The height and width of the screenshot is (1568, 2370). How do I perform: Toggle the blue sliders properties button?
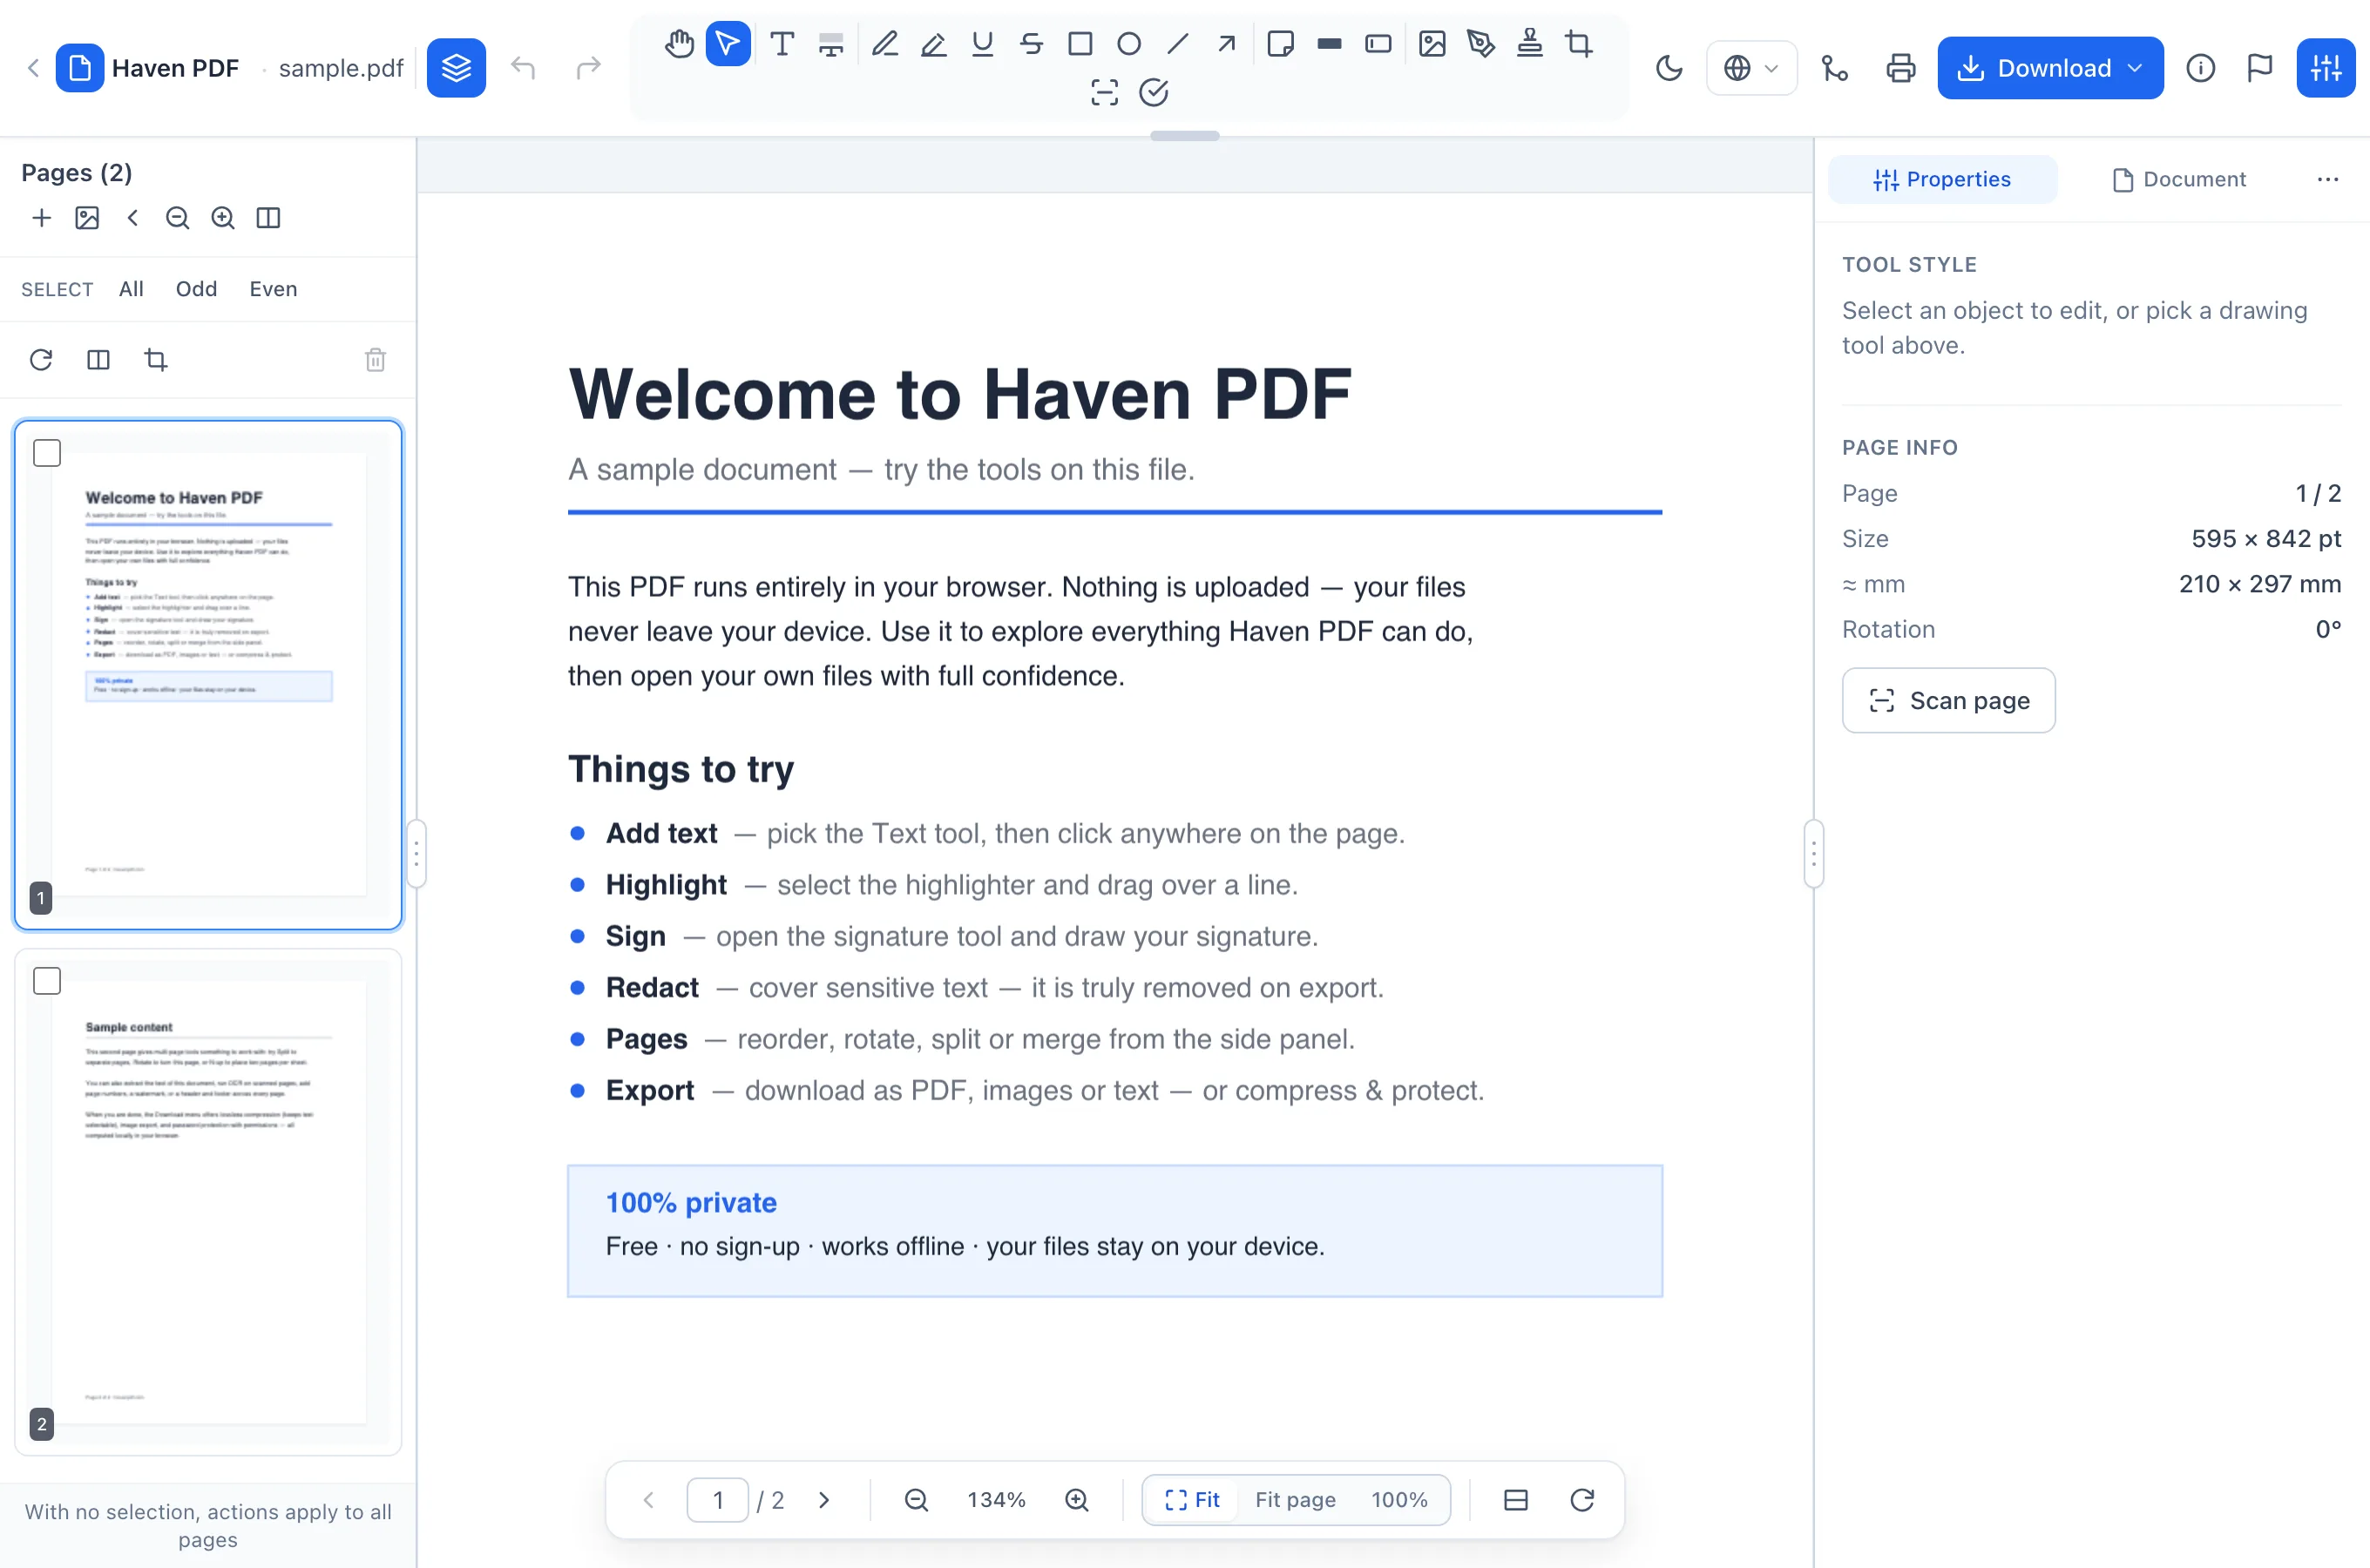click(x=2326, y=68)
